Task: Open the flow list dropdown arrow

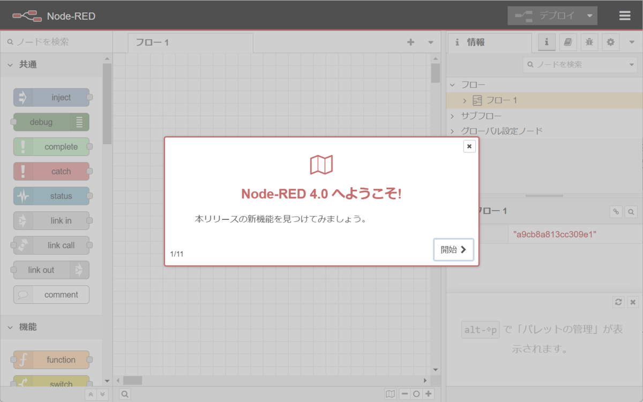Action: pyautogui.click(x=431, y=42)
